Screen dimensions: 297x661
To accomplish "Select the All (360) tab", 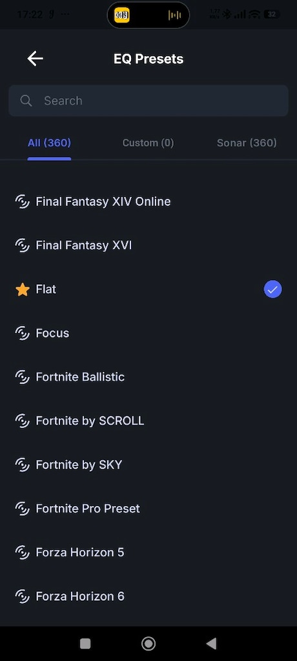I will click(x=49, y=143).
